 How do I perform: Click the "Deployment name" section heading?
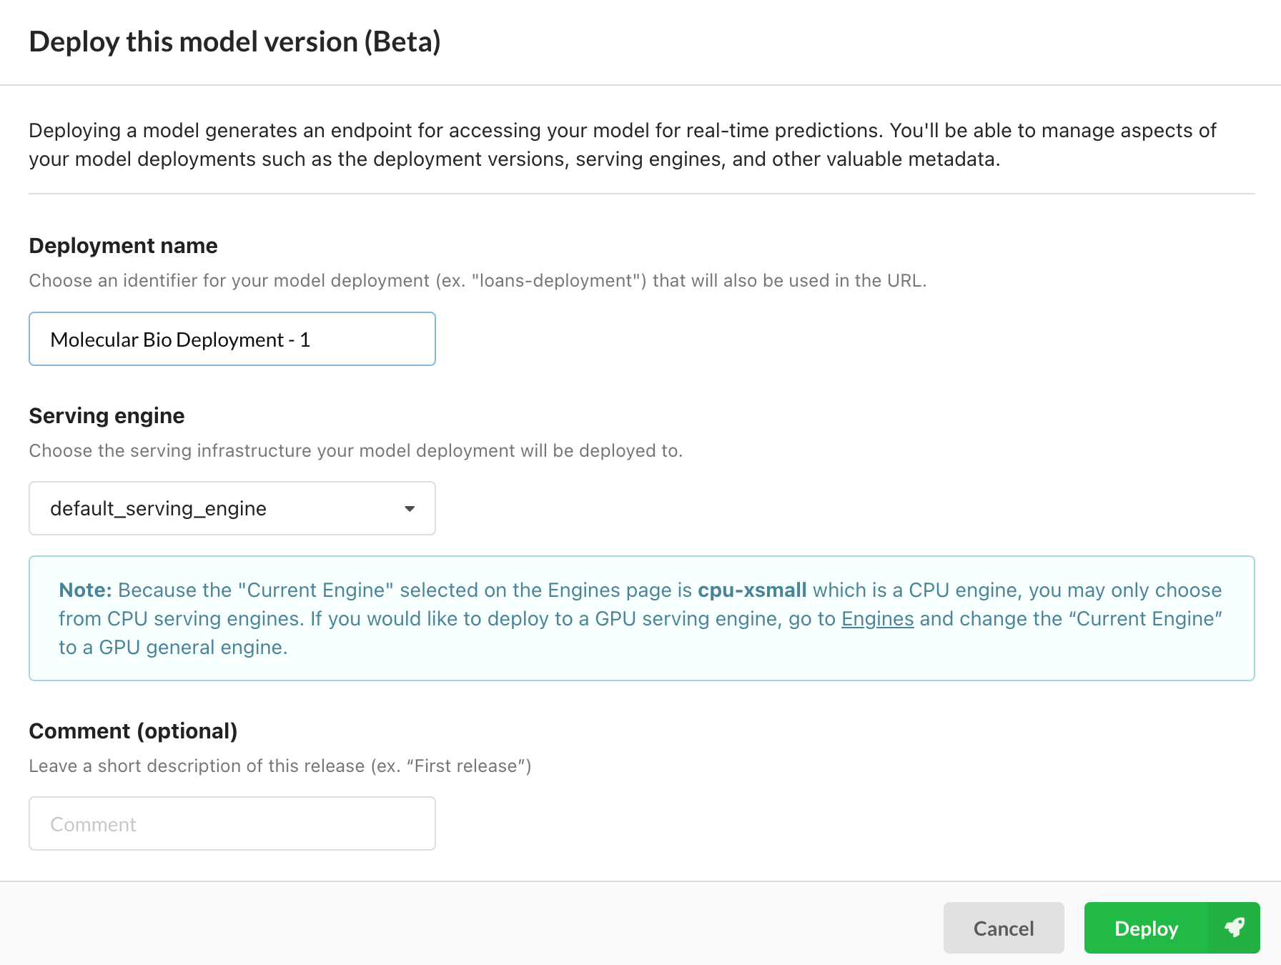[x=123, y=245]
